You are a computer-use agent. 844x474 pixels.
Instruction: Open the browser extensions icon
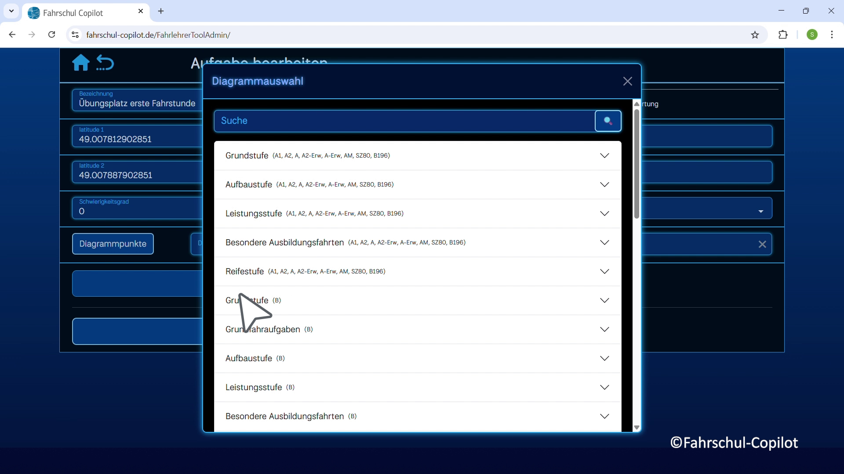point(783,35)
